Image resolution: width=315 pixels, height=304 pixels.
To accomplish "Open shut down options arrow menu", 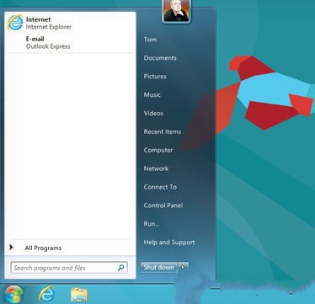I will click(x=183, y=267).
